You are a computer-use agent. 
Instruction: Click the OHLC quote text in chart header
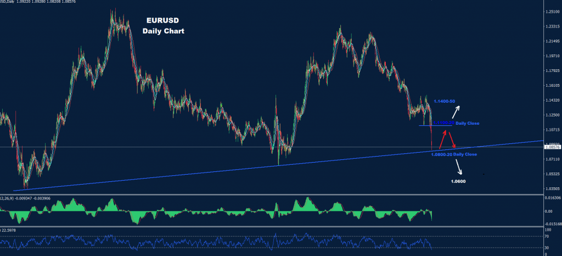(x=37, y=2)
